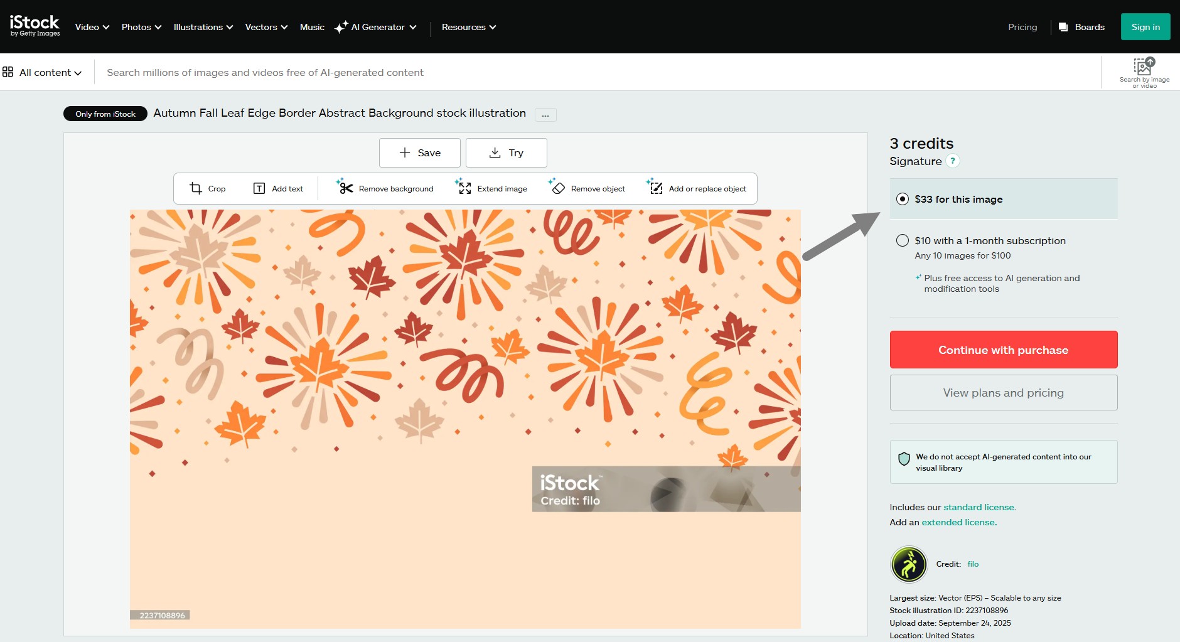Open the Video dropdown menu
The height and width of the screenshot is (642, 1180).
92,27
